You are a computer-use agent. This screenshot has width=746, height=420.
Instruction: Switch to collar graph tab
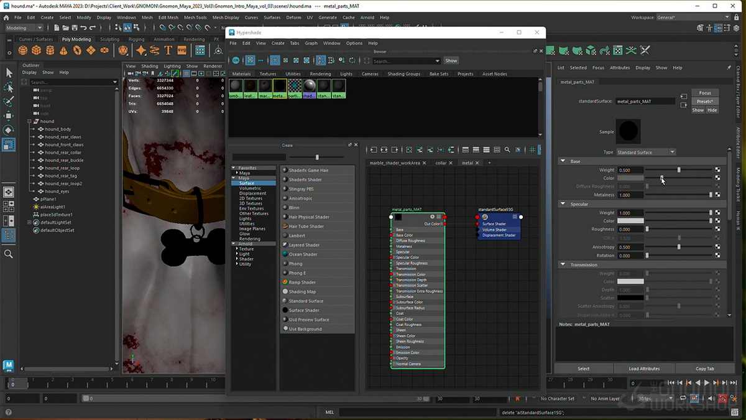click(x=441, y=163)
